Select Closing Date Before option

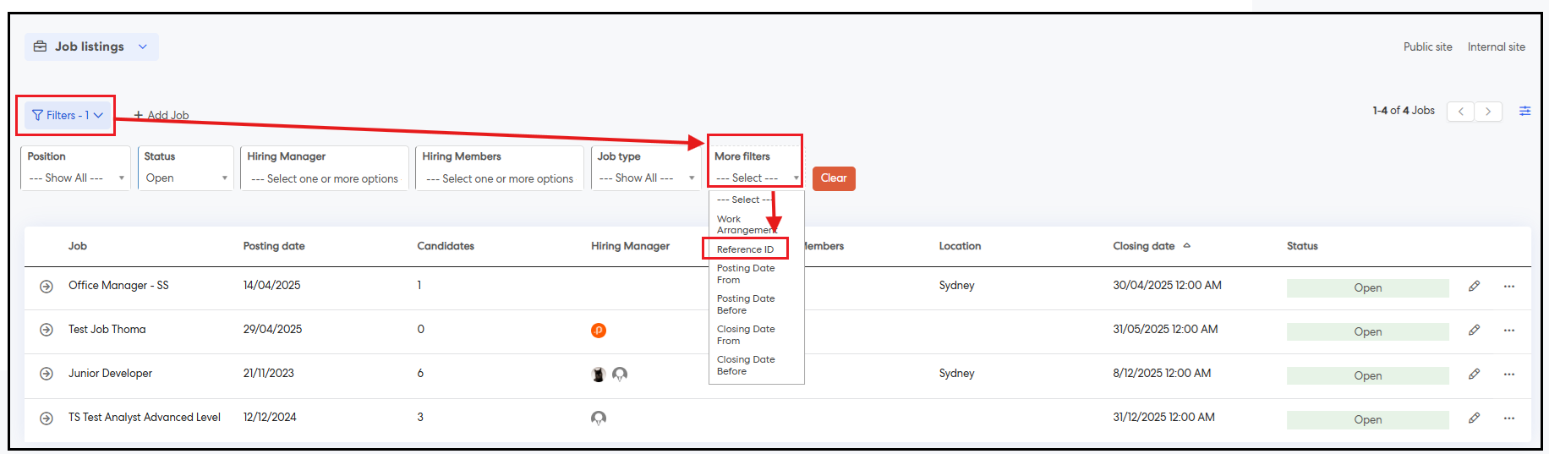pyautogui.click(x=745, y=365)
